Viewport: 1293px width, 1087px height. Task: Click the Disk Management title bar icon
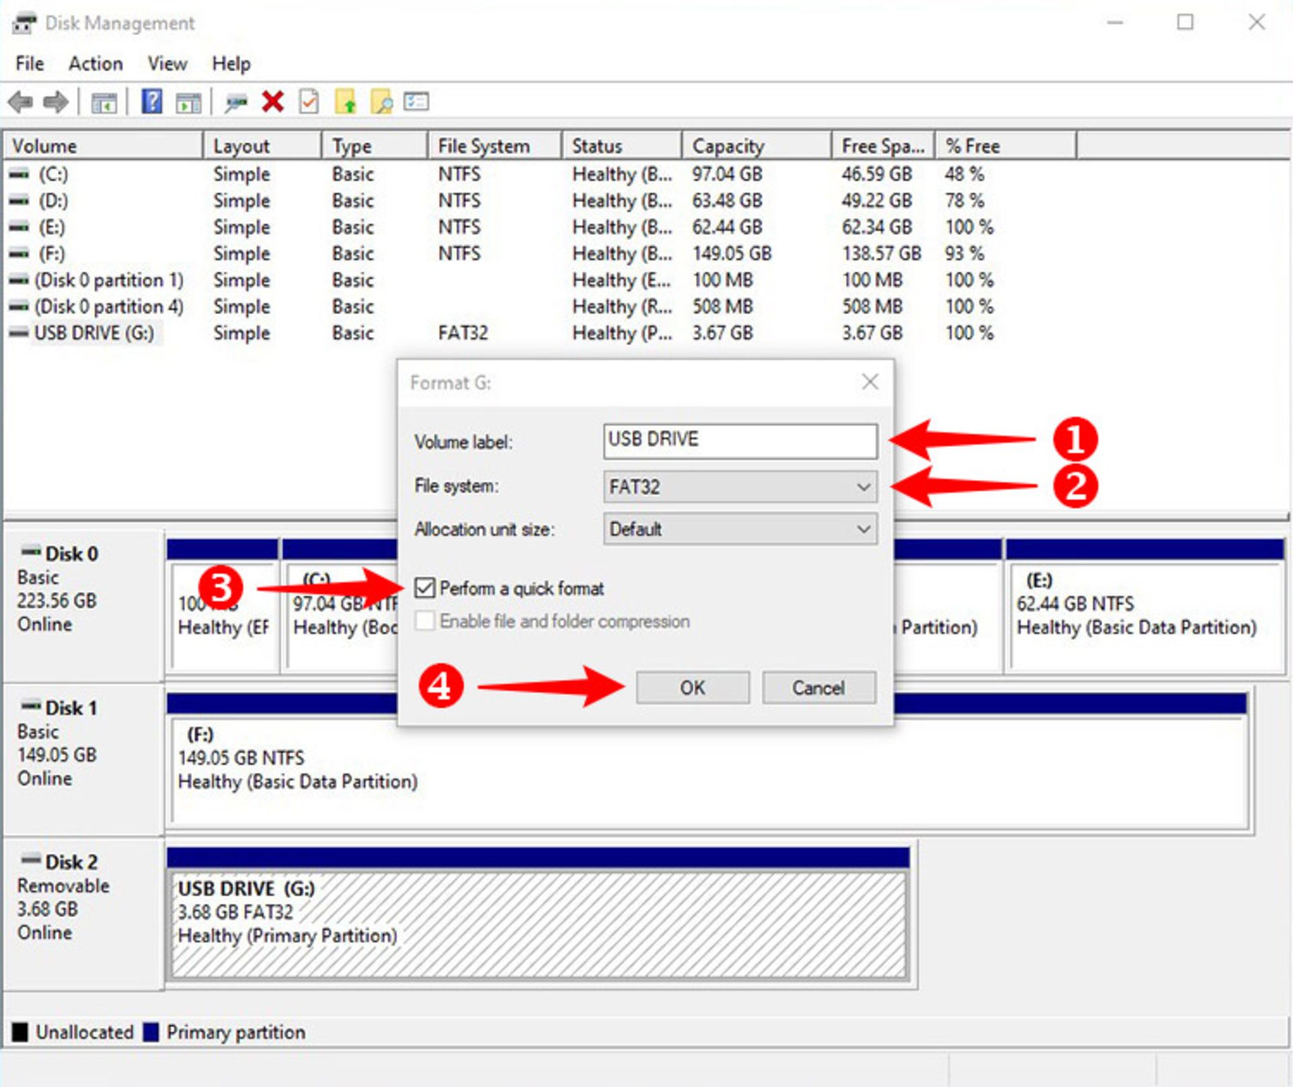pos(25,22)
